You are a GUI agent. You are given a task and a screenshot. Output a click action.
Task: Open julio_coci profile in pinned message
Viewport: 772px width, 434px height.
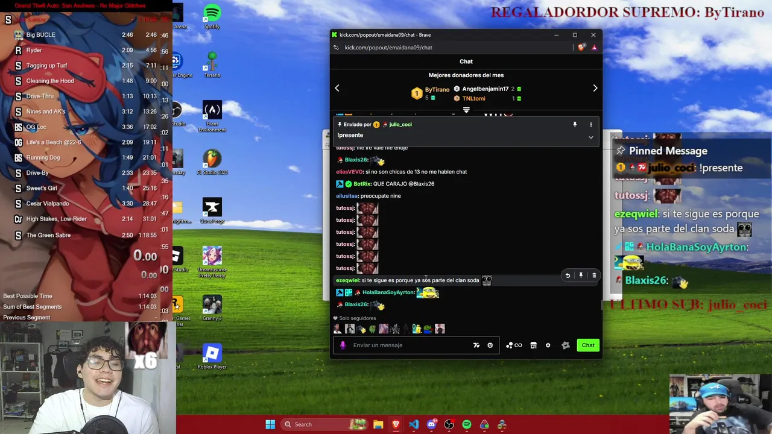[400, 125]
